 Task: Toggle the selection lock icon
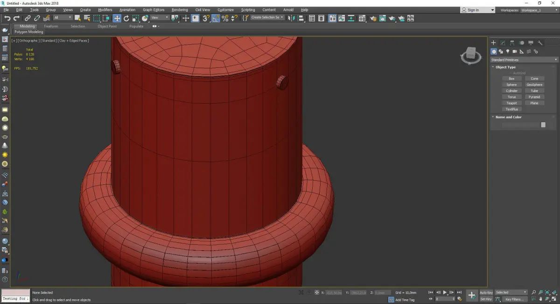pos(309,292)
